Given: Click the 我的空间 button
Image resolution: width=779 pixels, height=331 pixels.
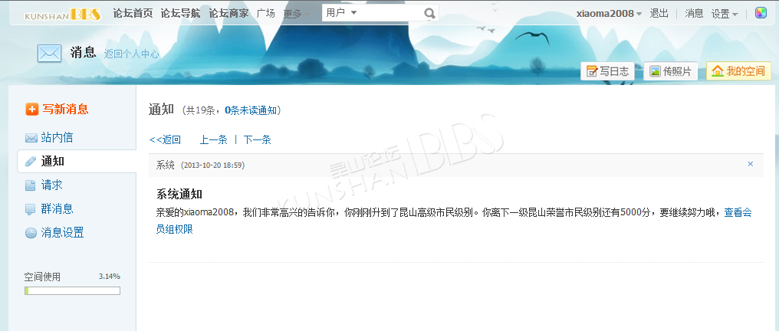Looking at the screenshot, I should coord(739,71).
